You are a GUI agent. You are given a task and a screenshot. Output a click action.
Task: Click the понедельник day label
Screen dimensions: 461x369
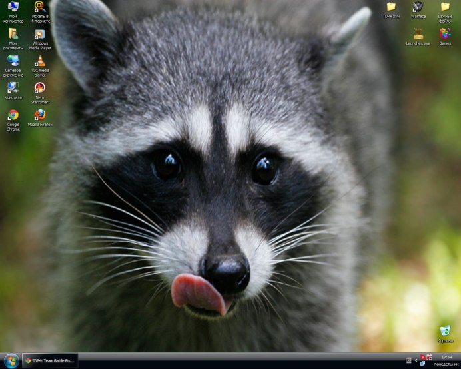tap(446, 364)
